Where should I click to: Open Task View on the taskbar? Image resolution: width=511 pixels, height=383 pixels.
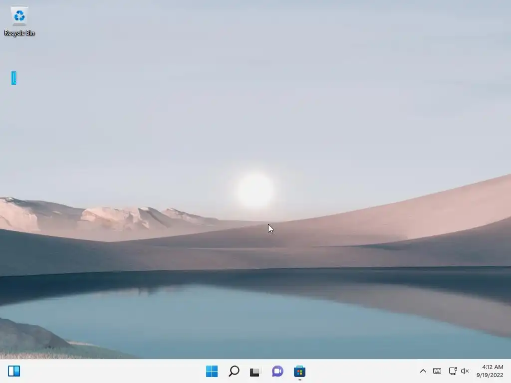pyautogui.click(x=255, y=371)
